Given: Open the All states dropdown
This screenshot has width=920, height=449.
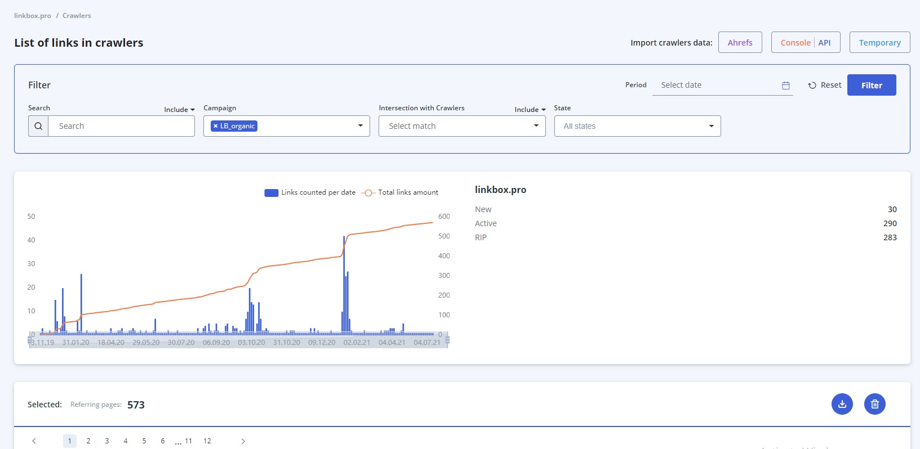Looking at the screenshot, I should click(638, 126).
